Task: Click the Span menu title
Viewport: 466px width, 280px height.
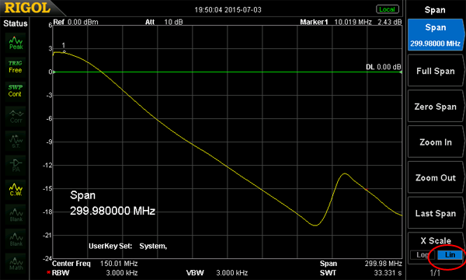Action: 435,10
